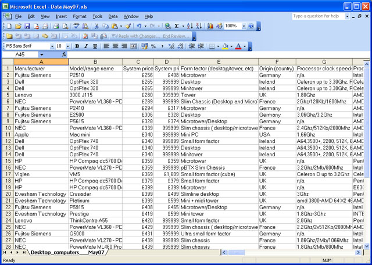The height and width of the screenshot is (265, 372).
Task: Click Increase Decimal
Action: (171, 46)
